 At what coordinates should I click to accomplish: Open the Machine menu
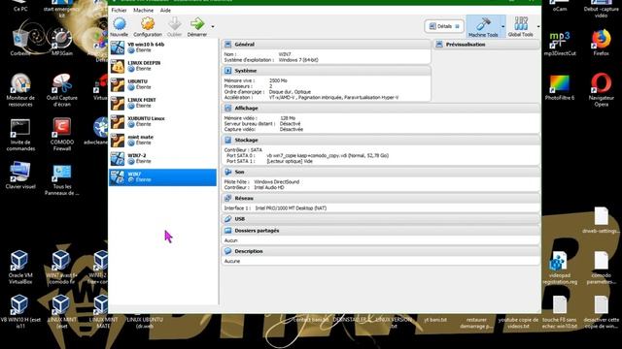pos(143,10)
